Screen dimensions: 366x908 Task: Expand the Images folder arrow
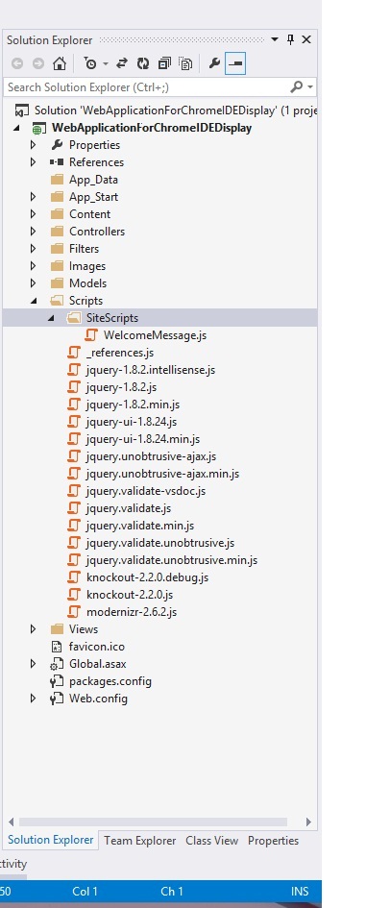[x=33, y=266]
